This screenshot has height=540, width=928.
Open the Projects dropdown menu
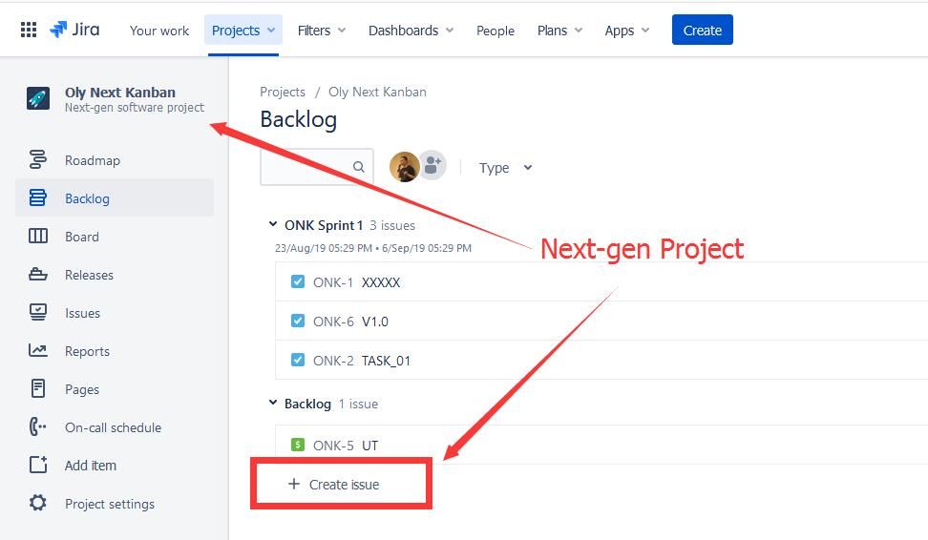tap(243, 31)
